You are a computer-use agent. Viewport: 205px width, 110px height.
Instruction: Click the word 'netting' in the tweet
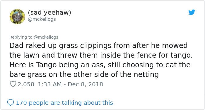pos(146,75)
